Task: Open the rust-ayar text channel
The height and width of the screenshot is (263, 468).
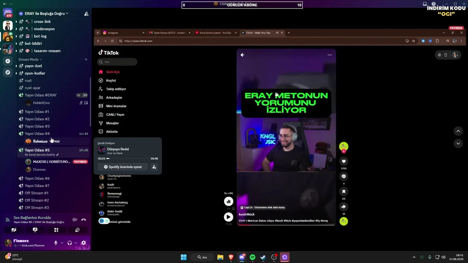Action: [x=33, y=88]
